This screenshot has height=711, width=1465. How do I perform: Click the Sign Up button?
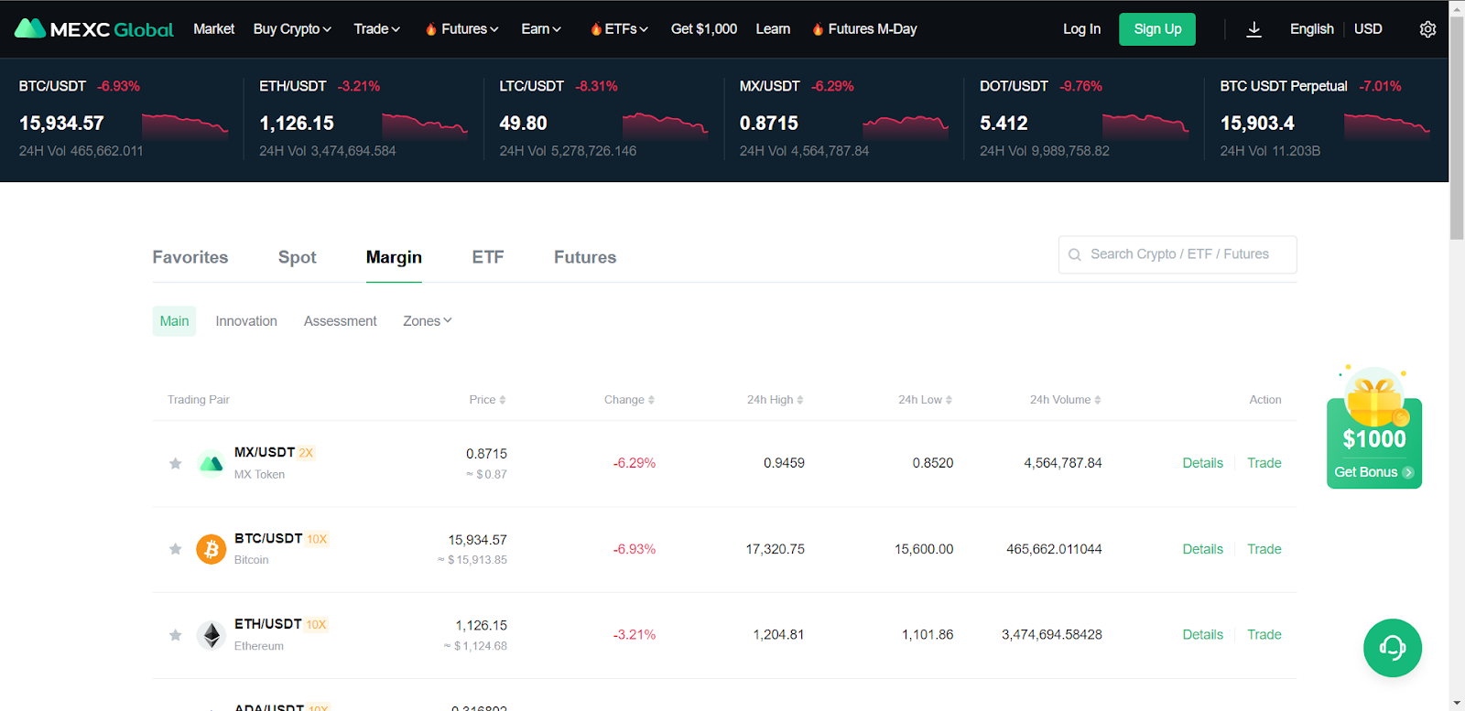tap(1157, 29)
